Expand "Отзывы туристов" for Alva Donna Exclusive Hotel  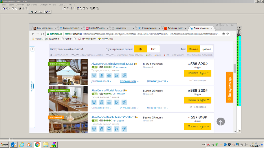(x=157, y=81)
